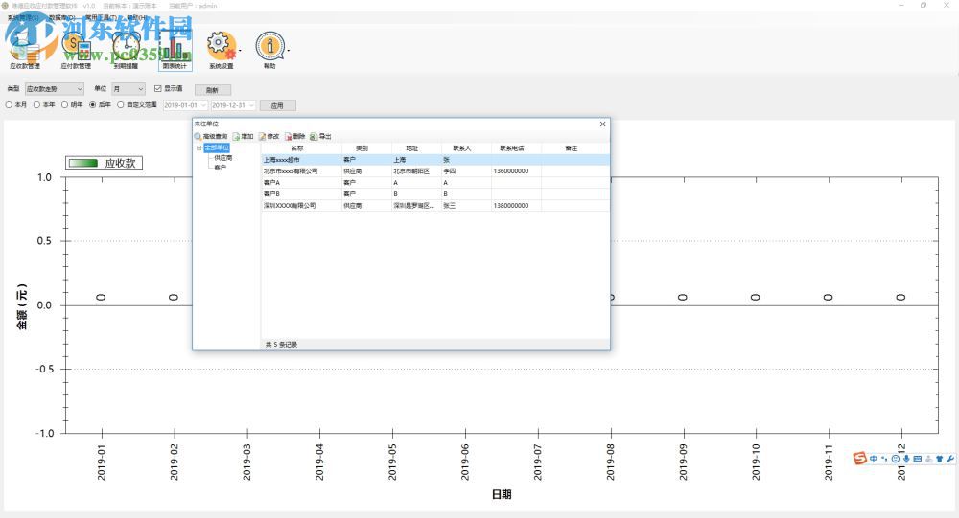The width and height of the screenshot is (959, 518).
Task: Collapse the 全部单位 tree node
Action: (x=199, y=148)
